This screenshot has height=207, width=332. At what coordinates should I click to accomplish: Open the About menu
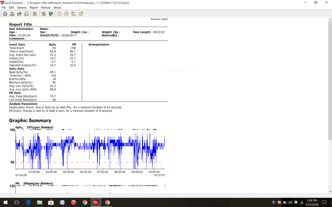pos(57,8)
